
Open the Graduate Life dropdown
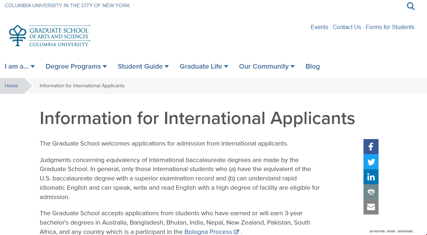pos(204,66)
